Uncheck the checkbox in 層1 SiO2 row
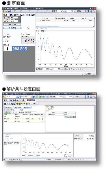This screenshot has width=106, height=171. 42,119
